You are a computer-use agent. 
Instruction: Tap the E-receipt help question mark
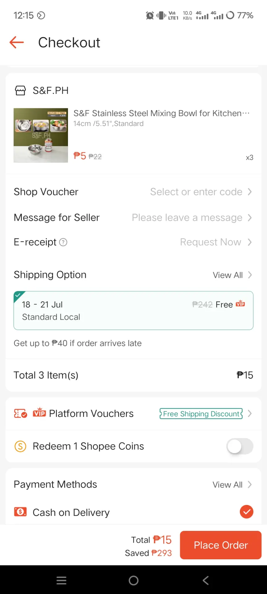point(63,242)
